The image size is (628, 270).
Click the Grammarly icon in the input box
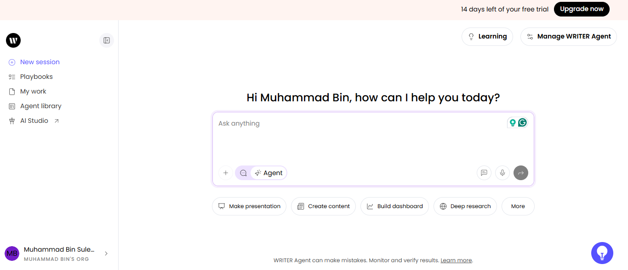(x=522, y=123)
